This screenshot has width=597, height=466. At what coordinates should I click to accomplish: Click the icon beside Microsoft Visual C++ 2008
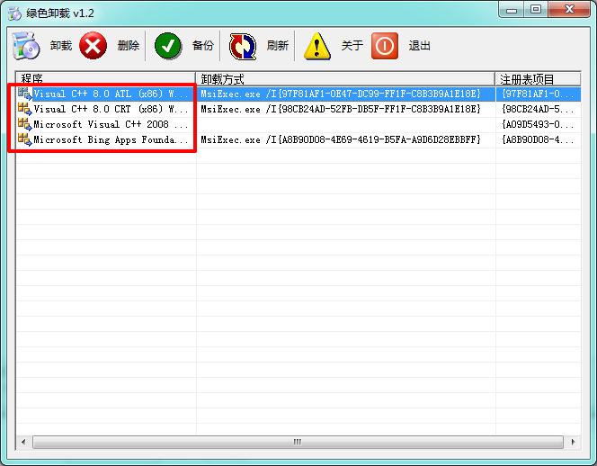(25, 124)
